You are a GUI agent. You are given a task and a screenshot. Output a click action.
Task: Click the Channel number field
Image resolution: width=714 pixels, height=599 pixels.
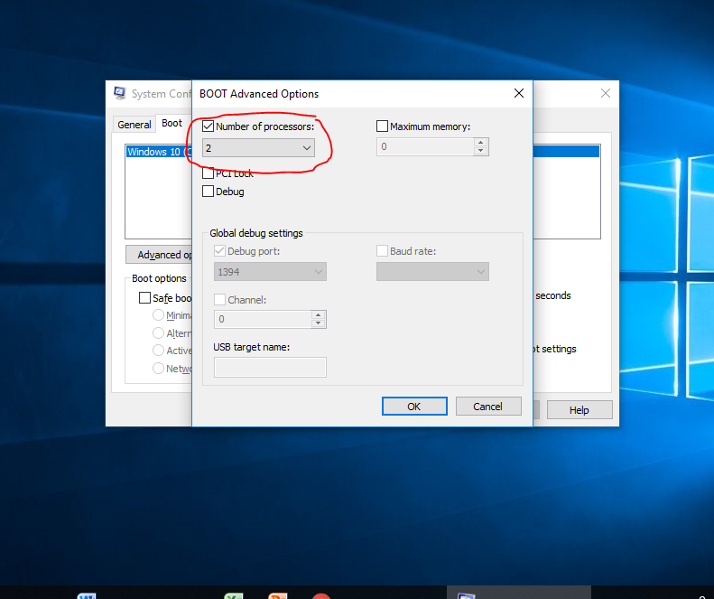tap(263, 319)
